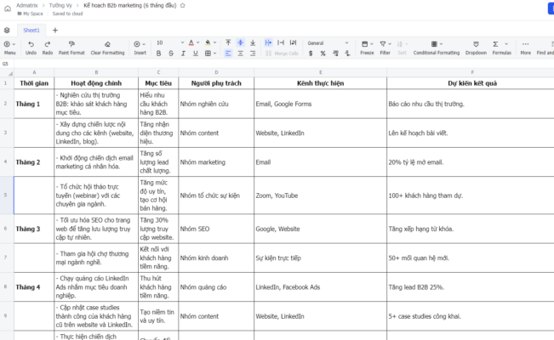Toggle italic formatting
The width and height of the screenshot is (554, 340).
coord(183,54)
